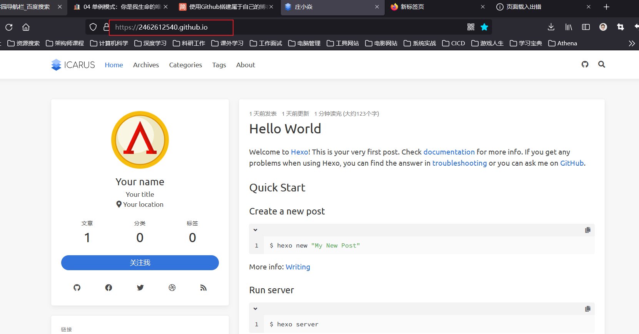Open the CICD bookmark folder
Image resolution: width=639 pixels, height=334 pixels.
click(x=454, y=43)
